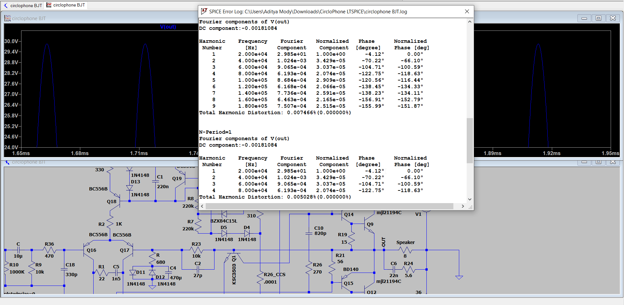This screenshot has width=624, height=305.
Task: Select resistor R23 10k symbol
Action: pyautogui.click(x=196, y=250)
